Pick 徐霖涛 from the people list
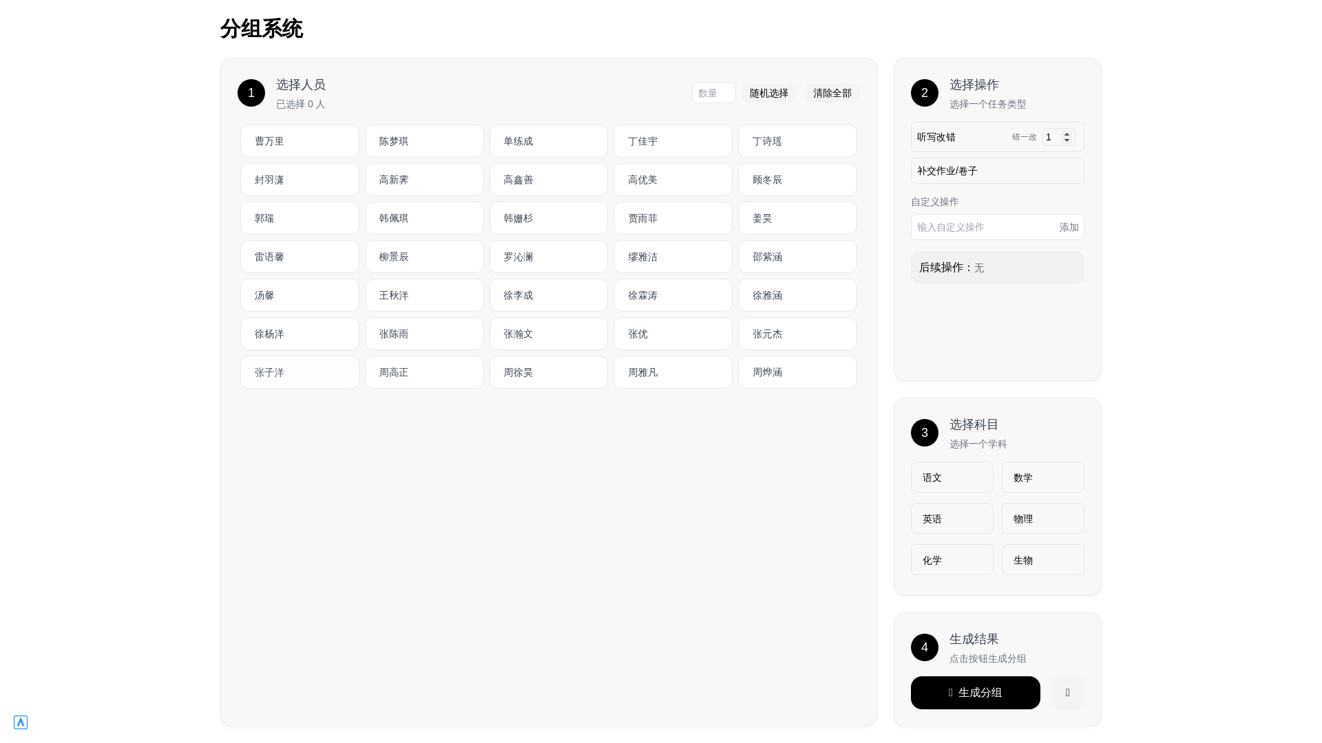1322x743 pixels. pyautogui.click(x=673, y=295)
